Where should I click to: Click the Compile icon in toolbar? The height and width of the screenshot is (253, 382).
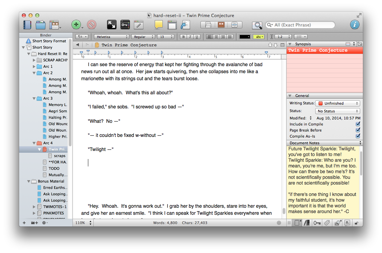(x=186, y=25)
